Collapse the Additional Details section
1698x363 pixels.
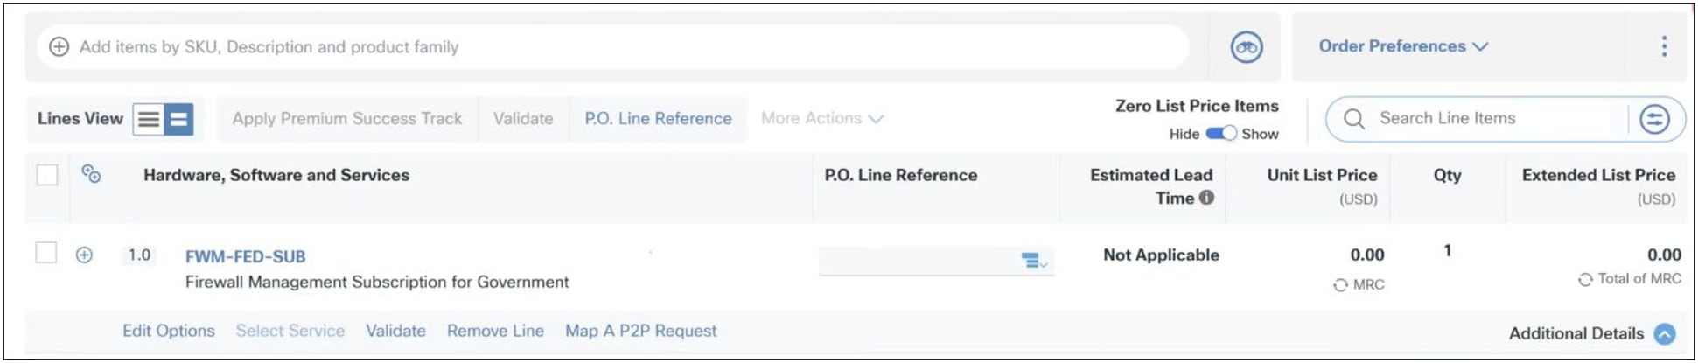pos(1665,333)
